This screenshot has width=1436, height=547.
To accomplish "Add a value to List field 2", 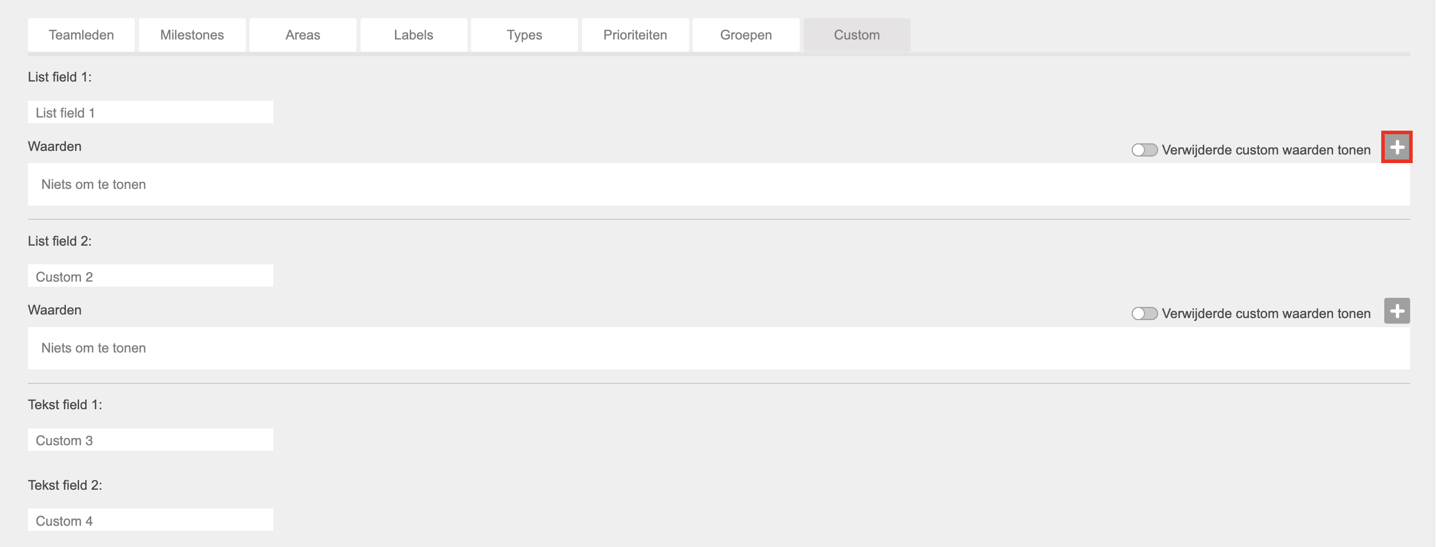I will (1396, 311).
